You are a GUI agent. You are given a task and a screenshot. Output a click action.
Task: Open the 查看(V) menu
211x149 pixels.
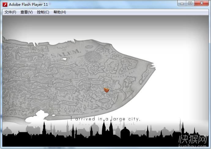[27, 12]
